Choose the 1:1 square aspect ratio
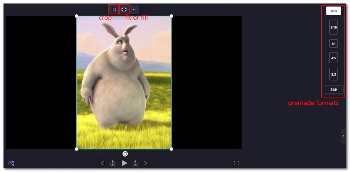Image resolution: width=350 pixels, height=172 pixels. pos(334,43)
